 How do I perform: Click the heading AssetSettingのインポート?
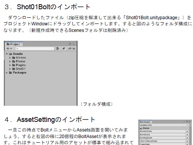point(56,120)
